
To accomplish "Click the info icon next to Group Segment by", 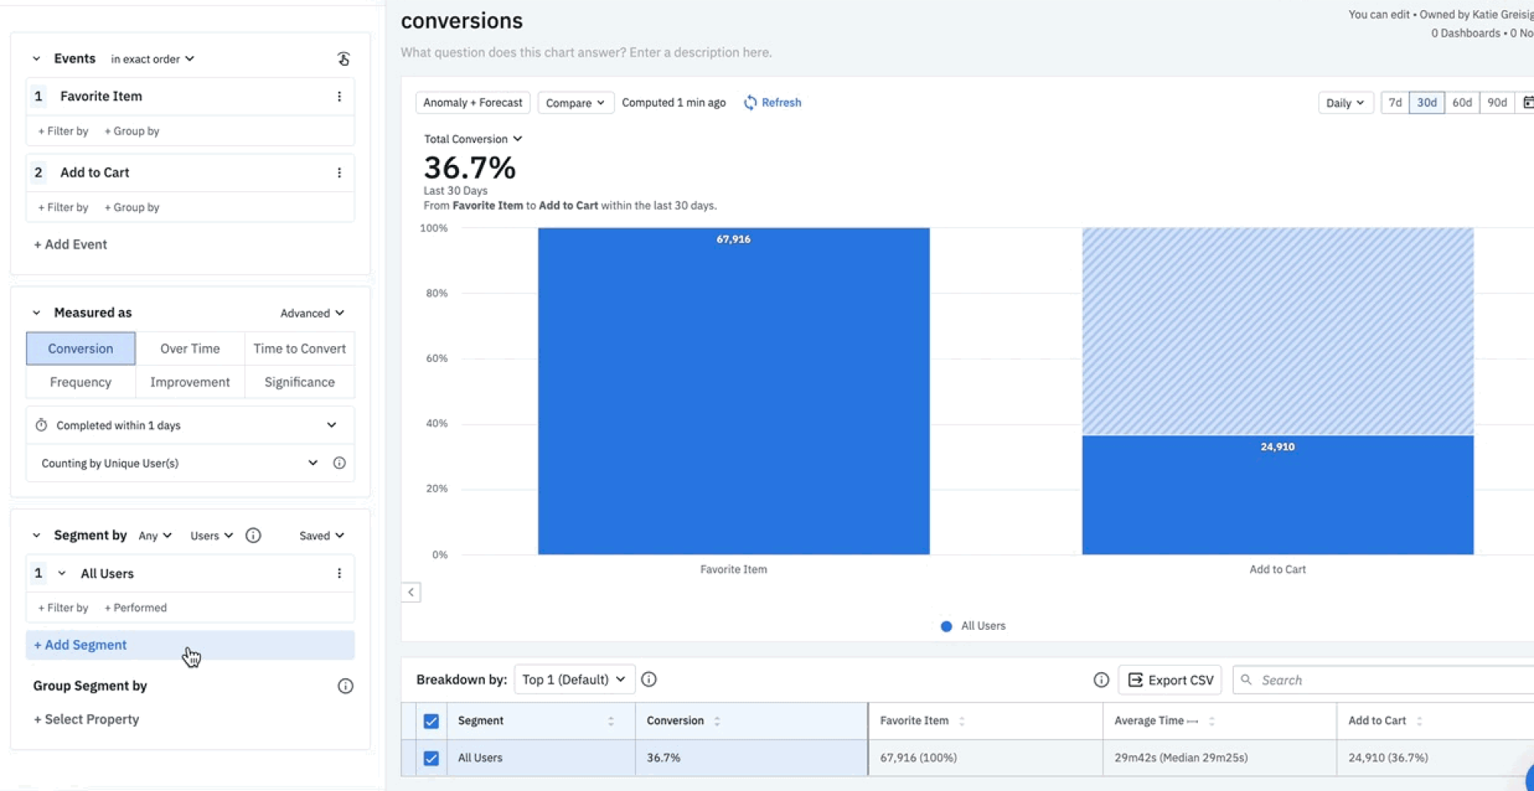I will pyautogui.click(x=345, y=686).
